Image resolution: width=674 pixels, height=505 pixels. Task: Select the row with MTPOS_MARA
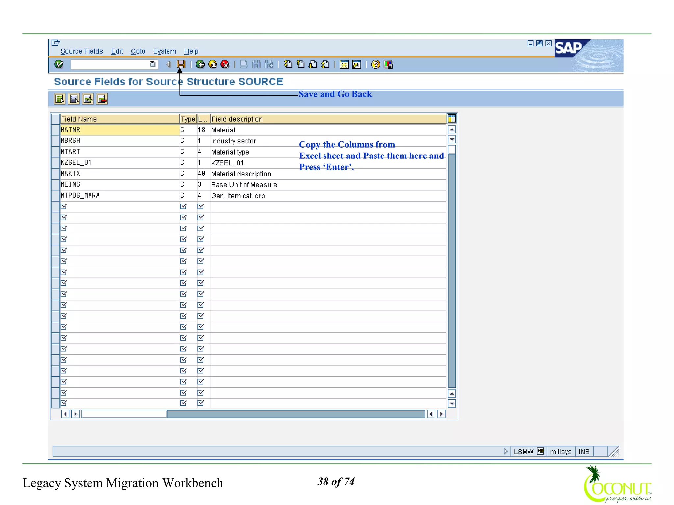pos(55,196)
